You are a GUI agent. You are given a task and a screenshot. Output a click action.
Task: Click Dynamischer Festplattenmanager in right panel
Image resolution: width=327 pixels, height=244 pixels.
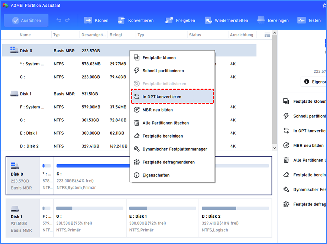point(305,189)
